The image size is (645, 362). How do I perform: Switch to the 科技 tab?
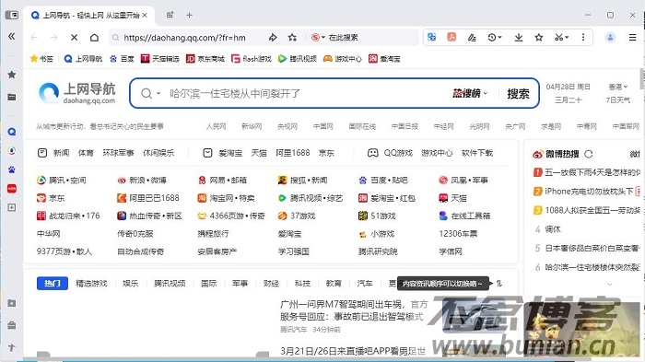pyautogui.click(x=302, y=283)
